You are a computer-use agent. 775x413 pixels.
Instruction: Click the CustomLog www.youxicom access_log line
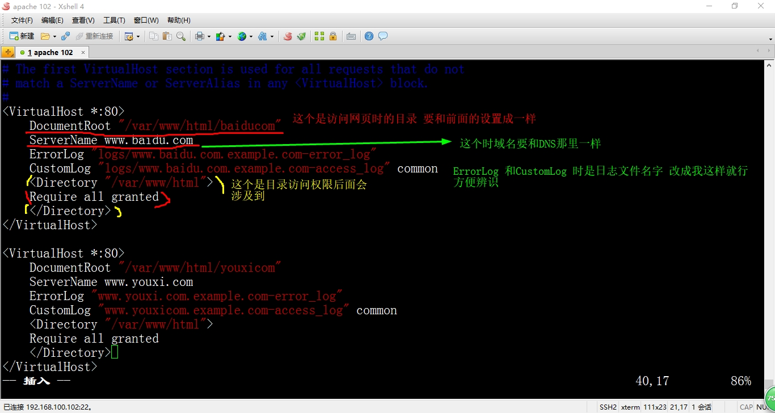point(213,310)
